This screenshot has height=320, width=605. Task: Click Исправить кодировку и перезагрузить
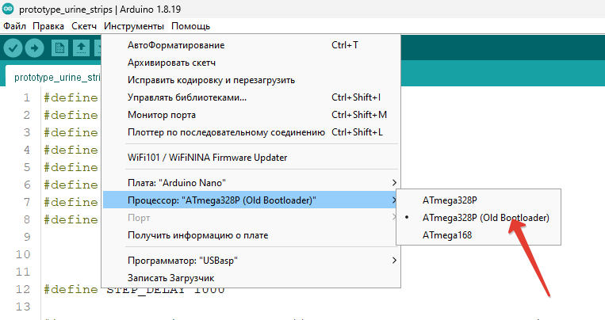click(x=251, y=80)
